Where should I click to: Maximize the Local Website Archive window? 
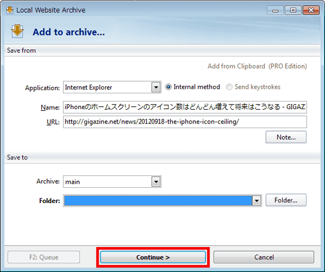coord(293,10)
